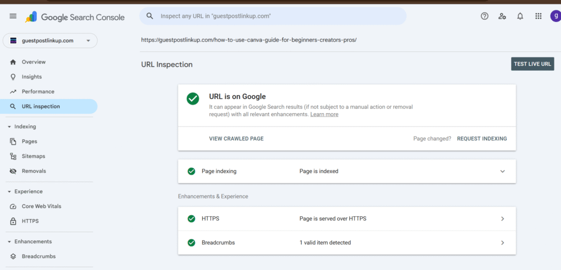Open Sitemaps in the sidebar

coord(33,156)
